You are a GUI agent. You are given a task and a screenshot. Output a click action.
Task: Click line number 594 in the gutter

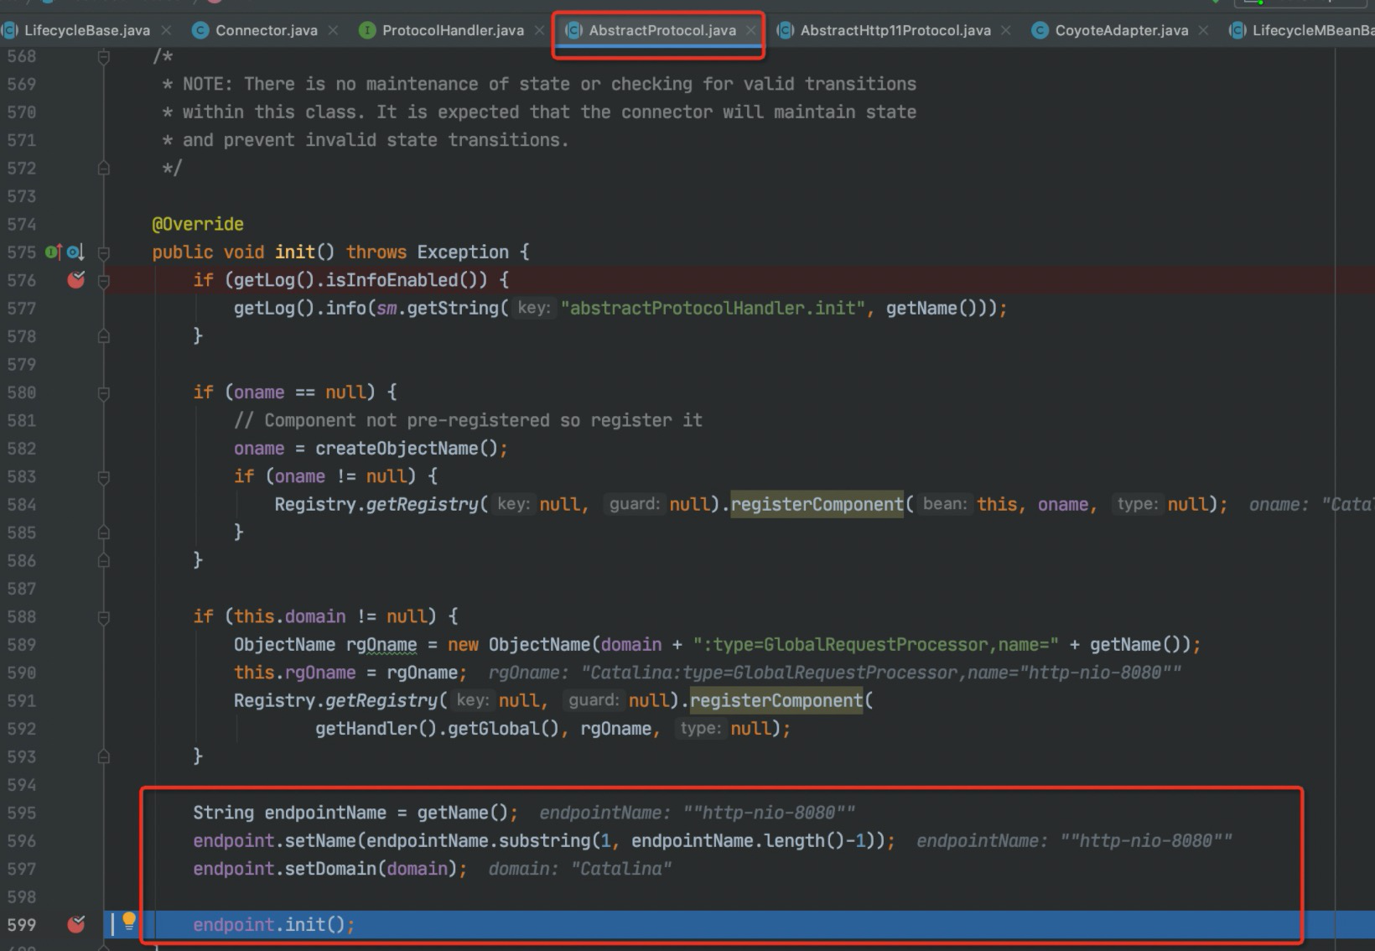pyautogui.click(x=22, y=784)
